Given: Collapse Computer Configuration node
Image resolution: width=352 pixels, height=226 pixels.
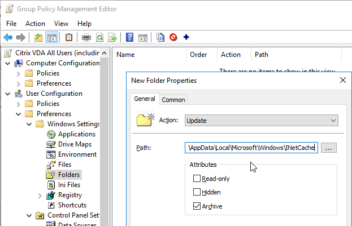Looking at the screenshot, I should point(8,63).
